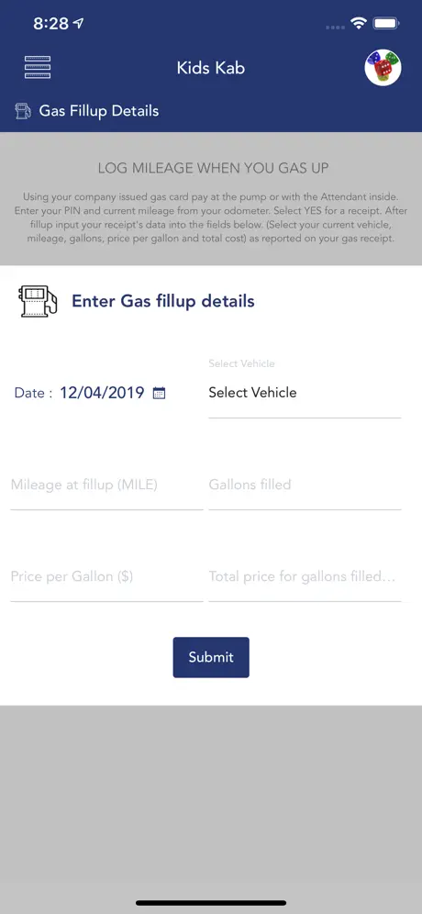Tap the Log Mileage When You Gas Up heading
The image size is (422, 914).
(214, 169)
